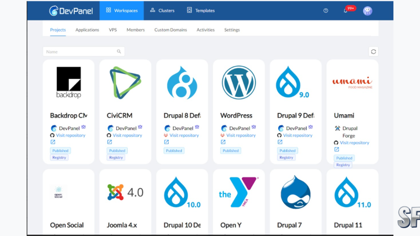Go to Clusters in top navigation
420x236 pixels.
tap(162, 11)
